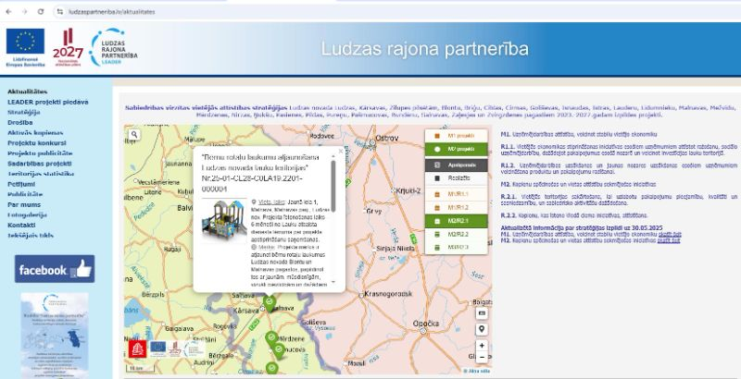
Task: Toggle the M2/R2.1 layer filter
Action: tap(458, 222)
